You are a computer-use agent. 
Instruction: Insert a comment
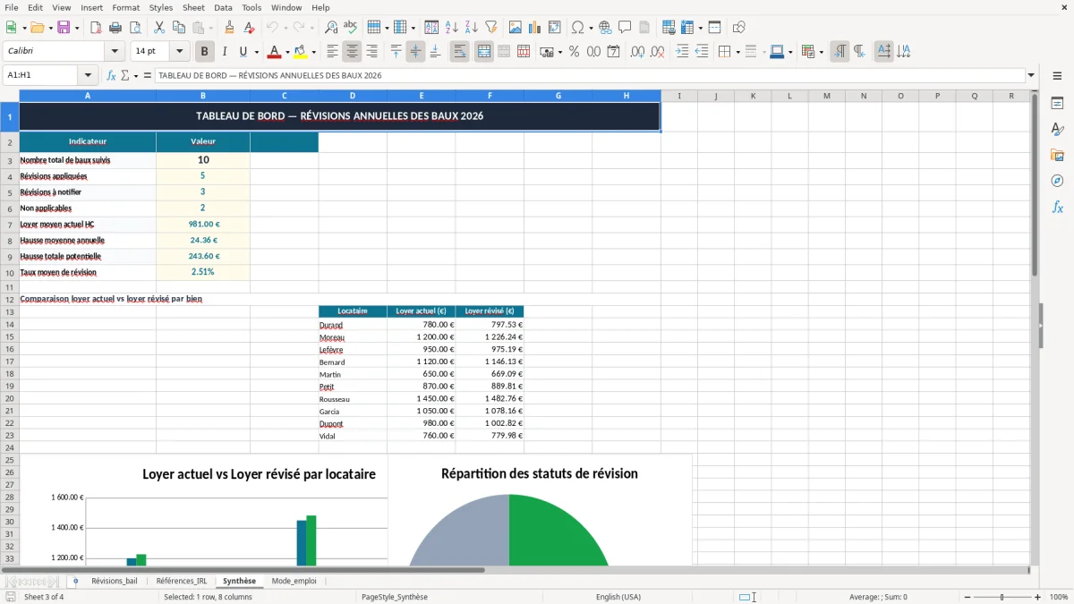pos(625,28)
